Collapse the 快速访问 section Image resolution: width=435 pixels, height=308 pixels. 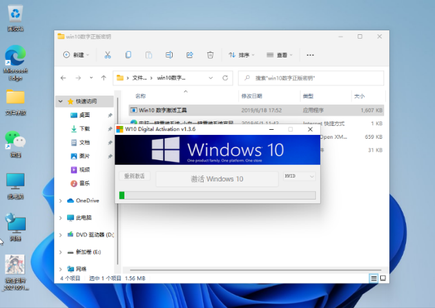[x=61, y=101]
